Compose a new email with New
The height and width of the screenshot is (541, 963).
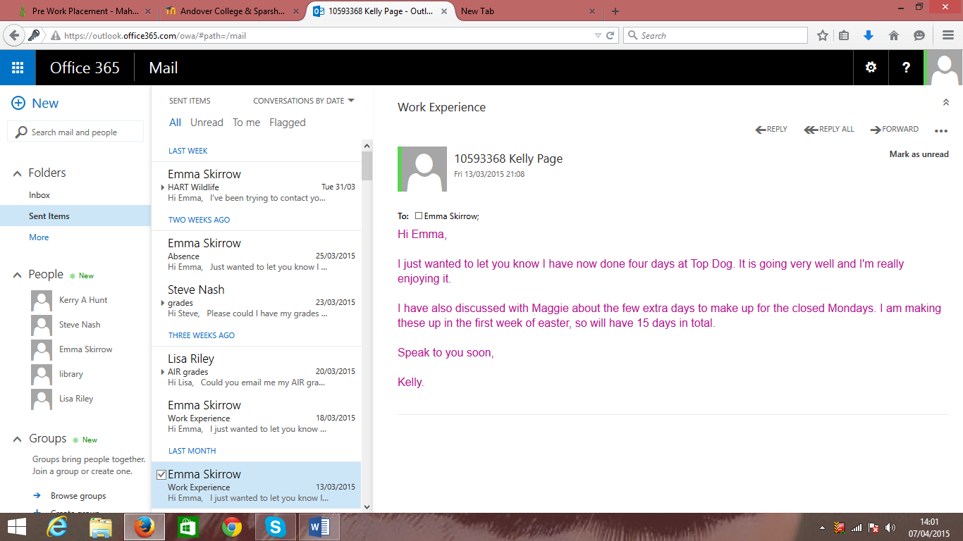pos(35,103)
